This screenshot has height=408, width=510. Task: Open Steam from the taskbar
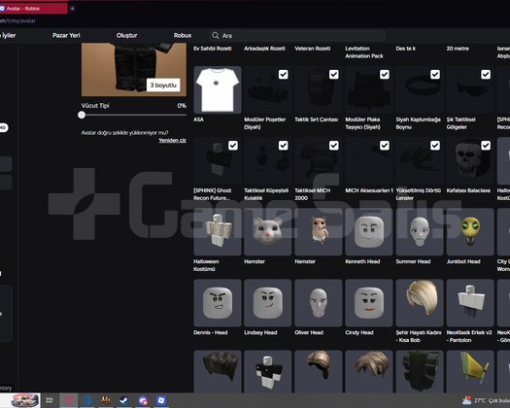point(124,400)
